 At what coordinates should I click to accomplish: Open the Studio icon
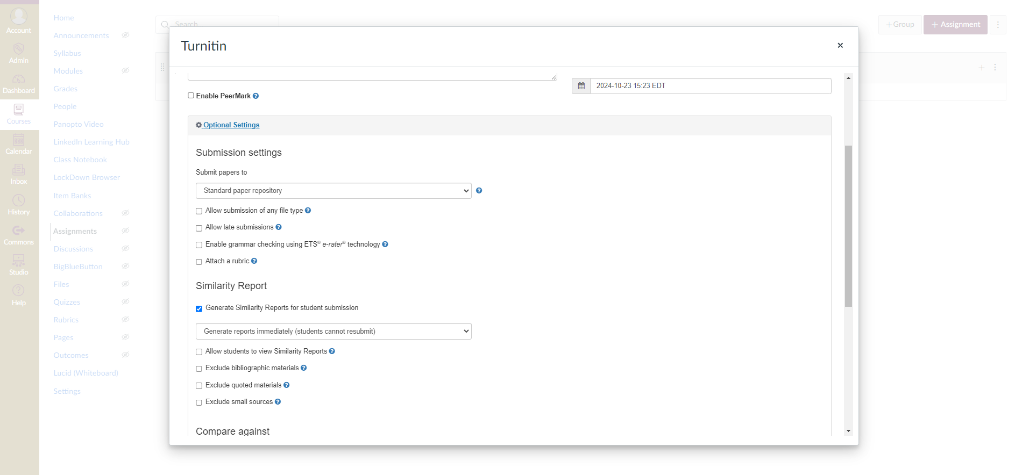click(x=19, y=261)
